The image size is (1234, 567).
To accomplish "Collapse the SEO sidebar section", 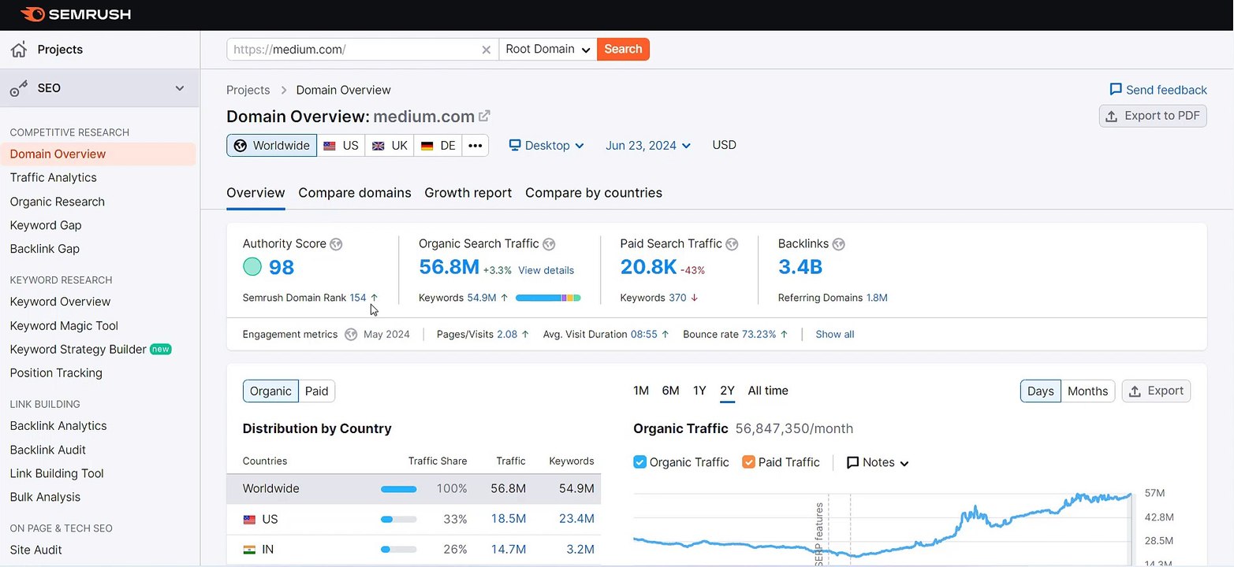I will coord(180,88).
